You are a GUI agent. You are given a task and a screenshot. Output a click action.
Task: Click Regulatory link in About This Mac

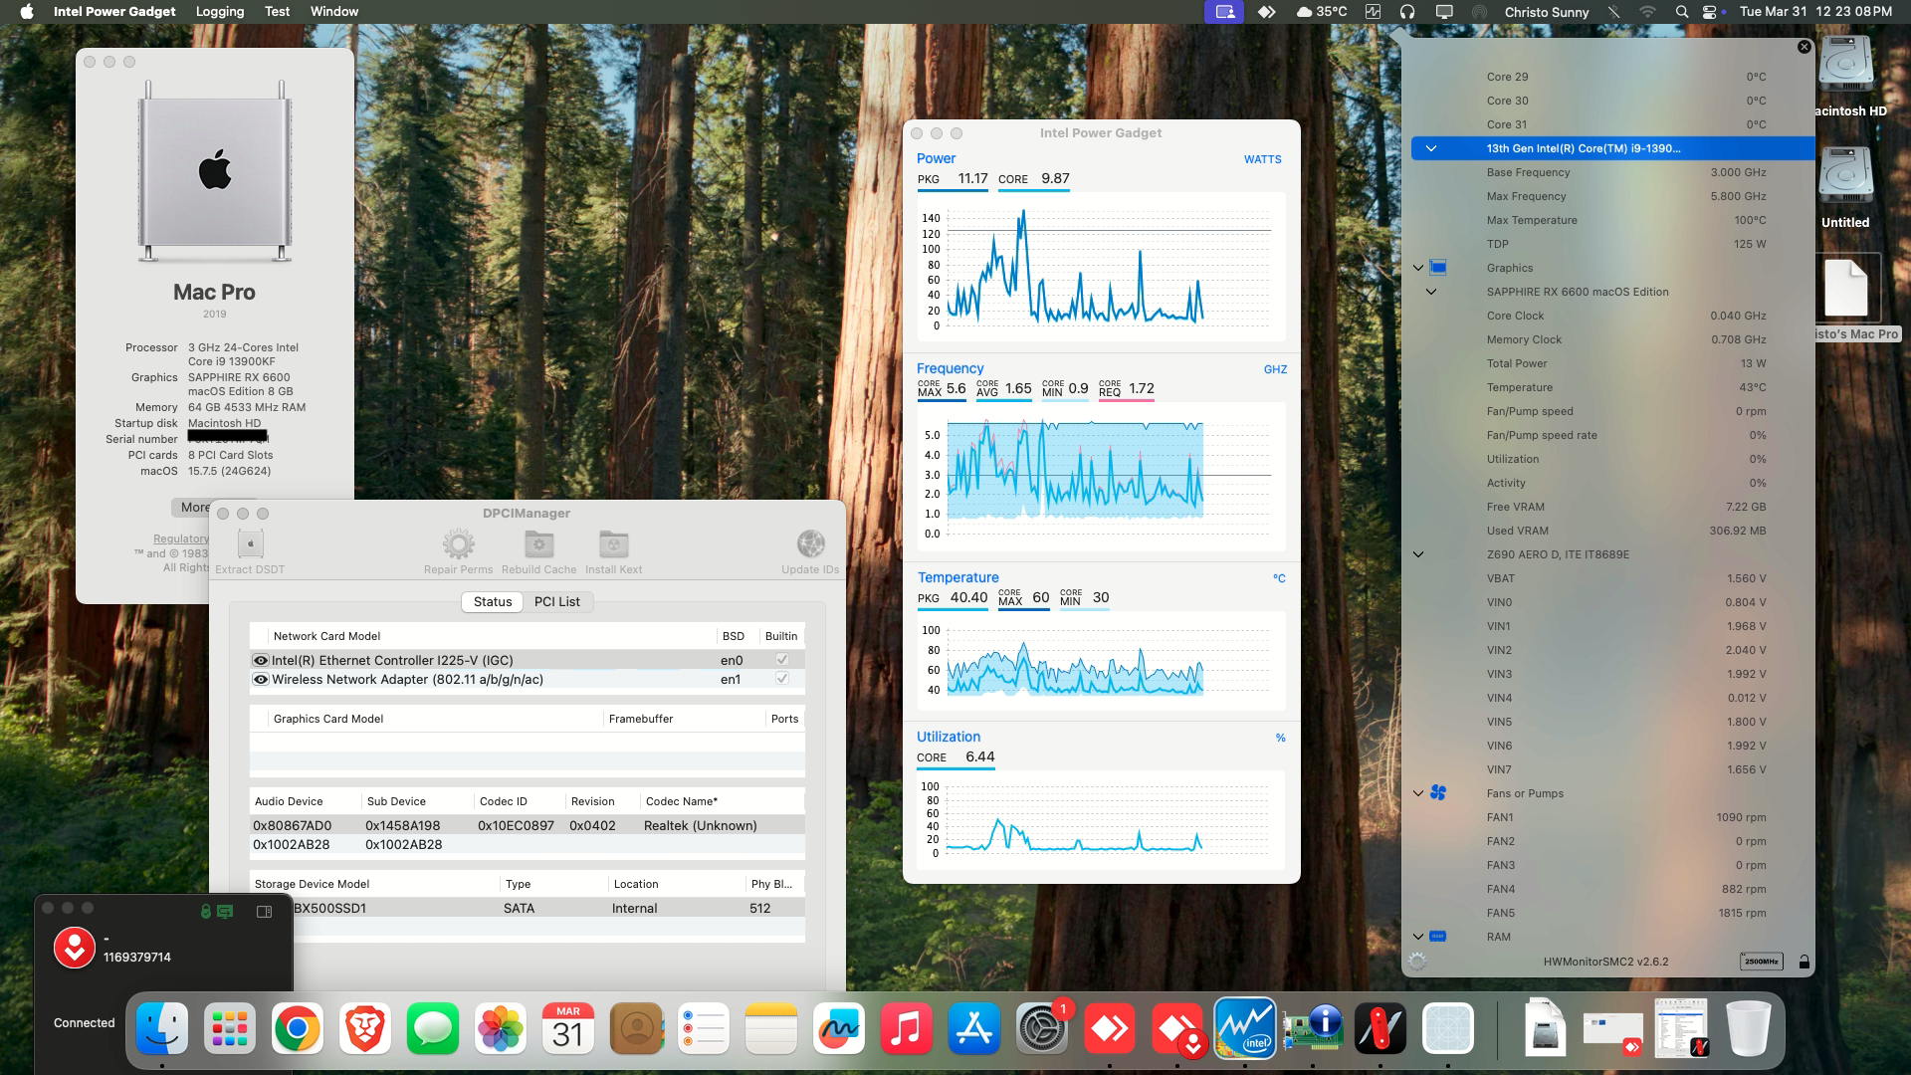[x=181, y=538]
